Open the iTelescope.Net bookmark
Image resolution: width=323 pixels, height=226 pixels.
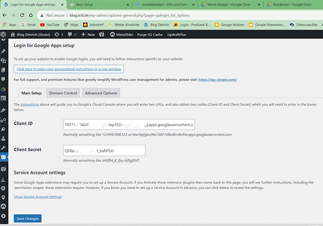pyautogui.click(x=303, y=25)
